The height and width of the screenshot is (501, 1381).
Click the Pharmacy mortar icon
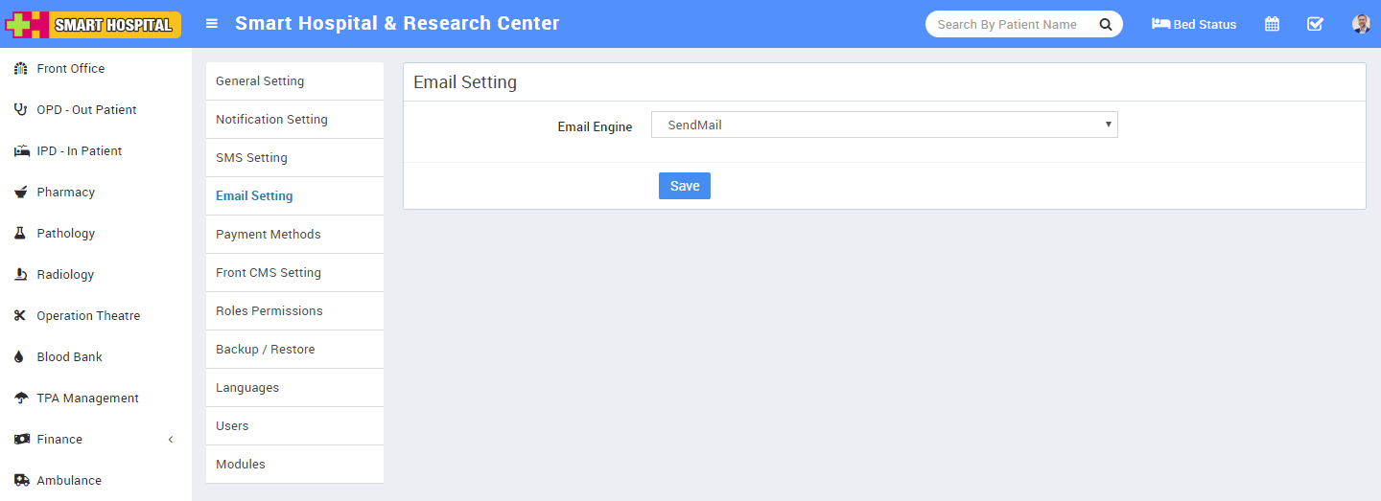pos(20,193)
